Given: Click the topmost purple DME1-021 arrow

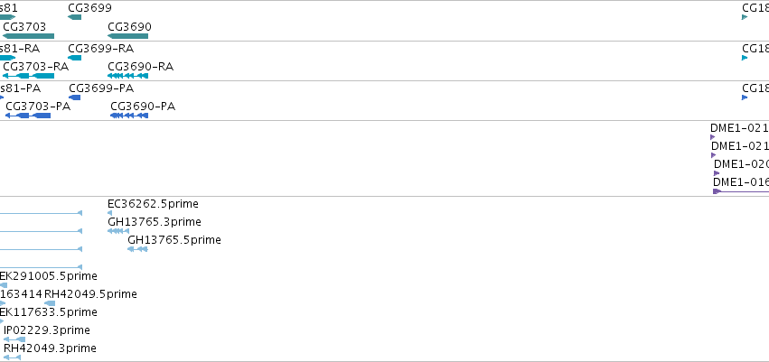Looking at the screenshot, I should pyautogui.click(x=713, y=137).
